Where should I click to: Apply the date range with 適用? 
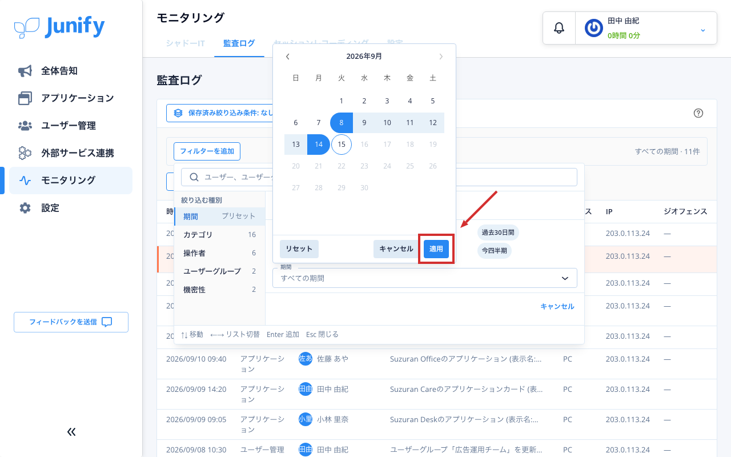436,249
